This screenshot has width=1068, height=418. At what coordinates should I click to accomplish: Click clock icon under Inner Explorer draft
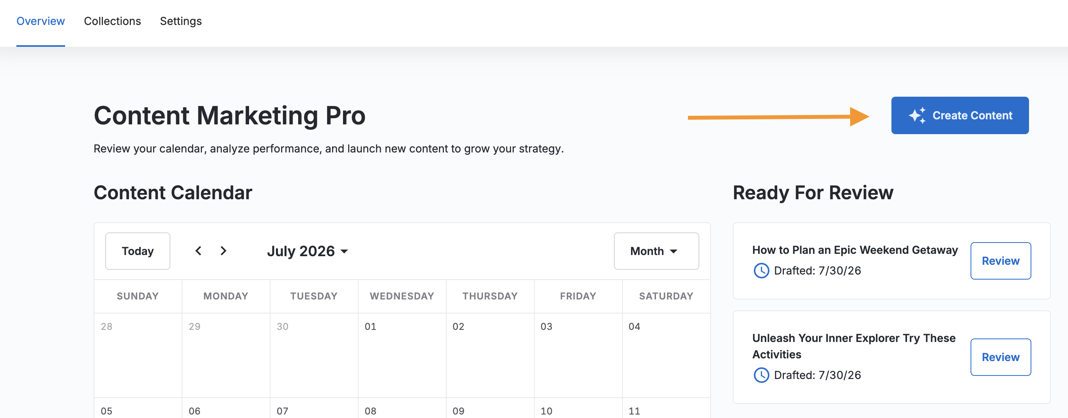761,375
